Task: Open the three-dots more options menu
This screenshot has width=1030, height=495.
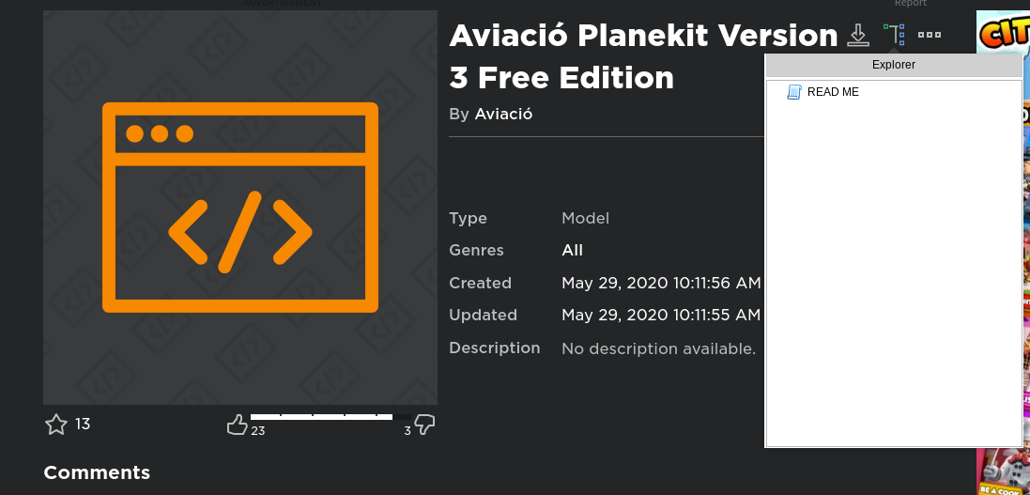Action: [x=929, y=35]
